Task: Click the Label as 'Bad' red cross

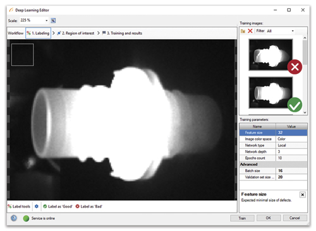Action: [77, 206]
